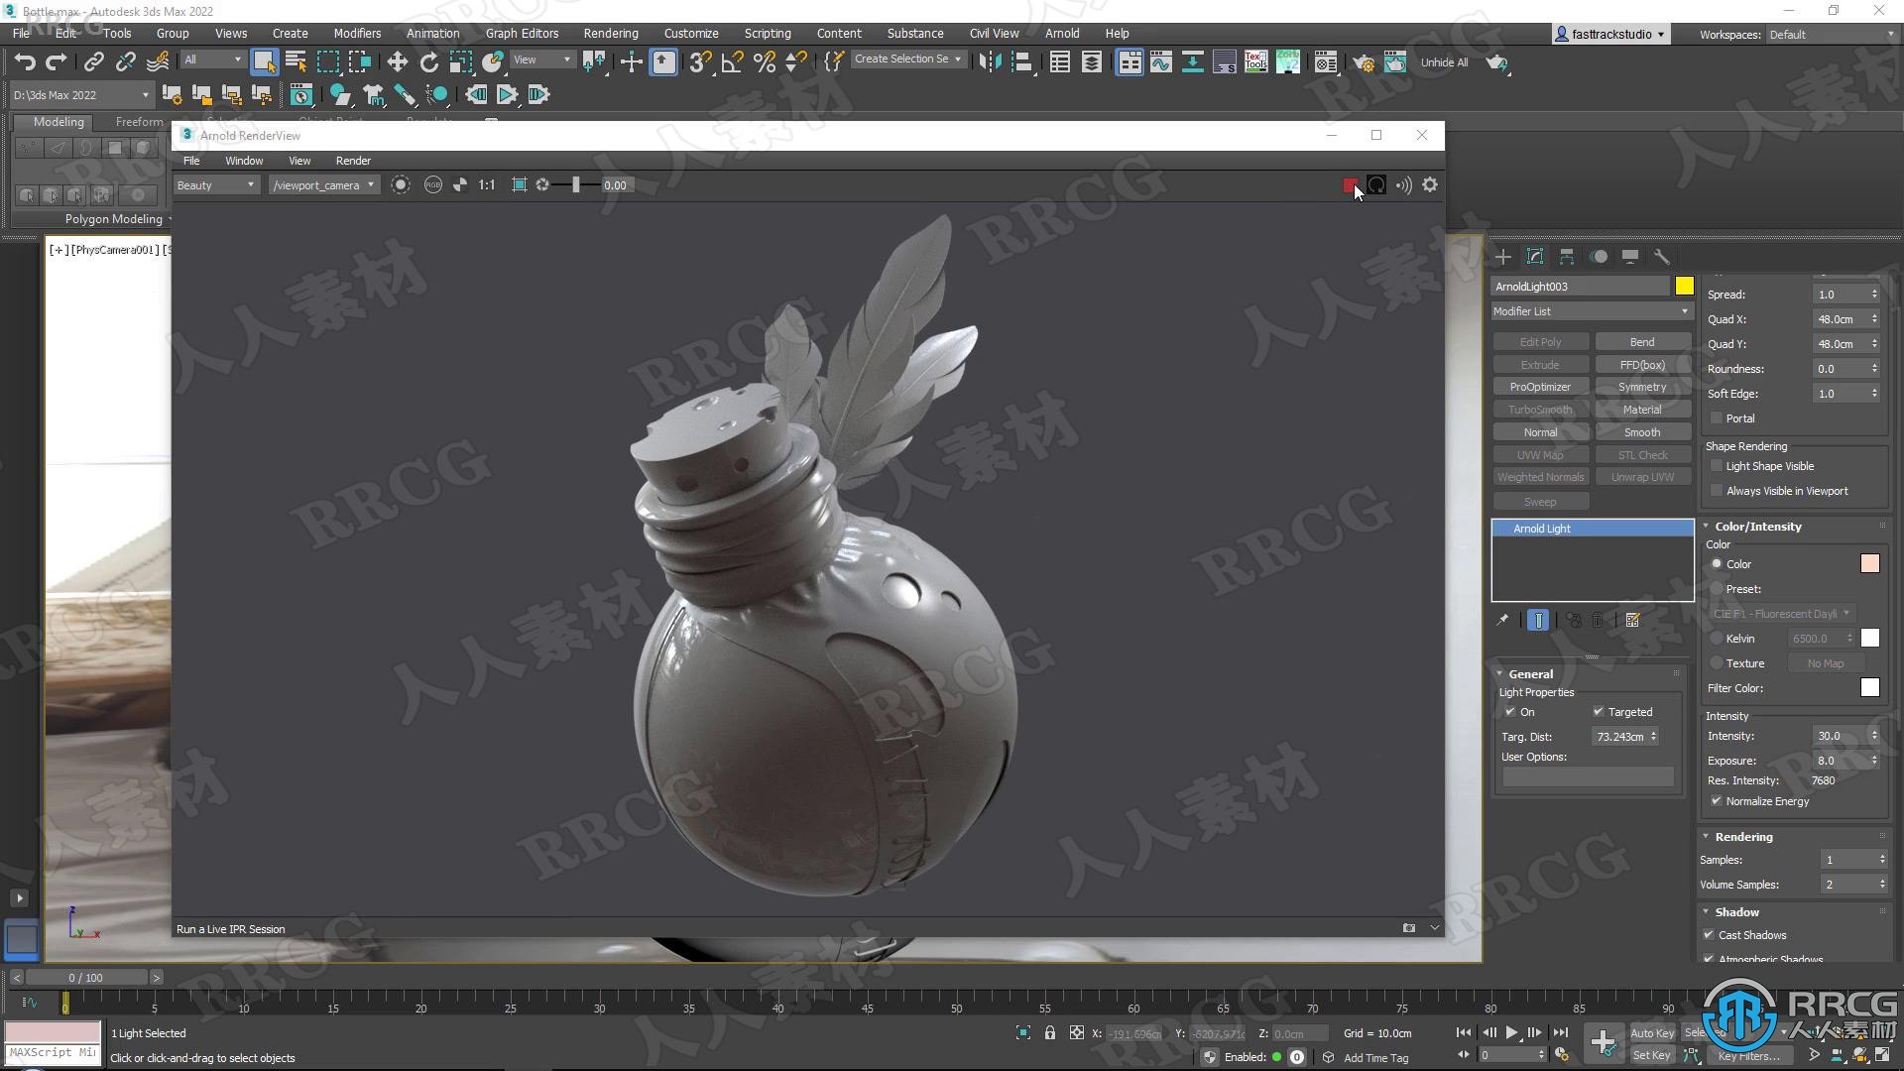Image resolution: width=1904 pixels, height=1071 pixels.
Task: Open the Display command panel tab
Action: pos(1629,257)
